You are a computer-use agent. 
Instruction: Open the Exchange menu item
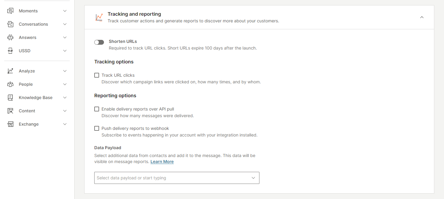click(x=29, y=124)
